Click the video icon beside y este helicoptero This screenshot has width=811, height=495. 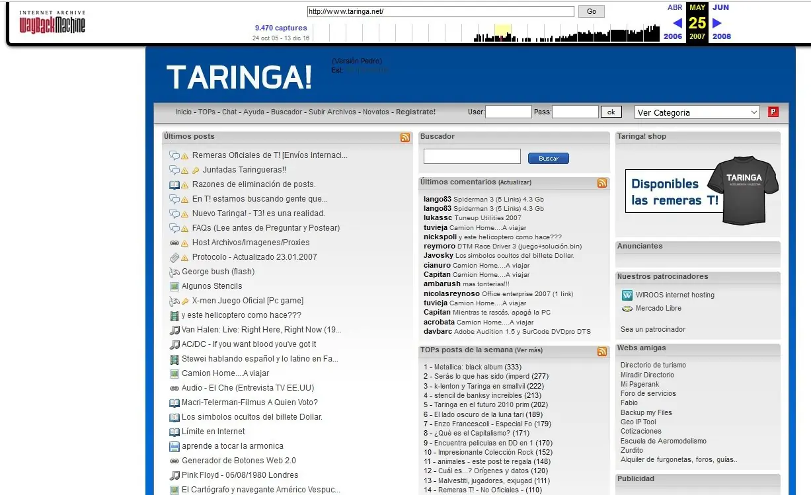(174, 315)
